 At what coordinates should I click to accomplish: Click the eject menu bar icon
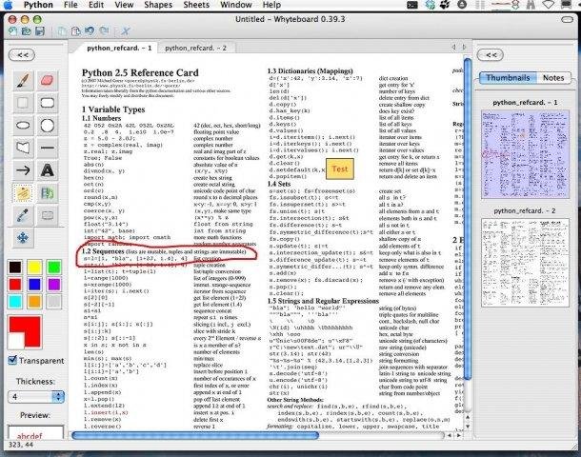coord(462,5)
